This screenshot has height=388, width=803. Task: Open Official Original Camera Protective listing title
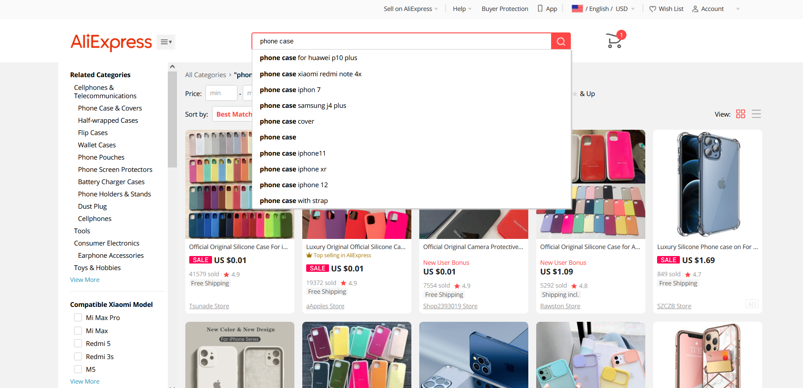pos(473,247)
